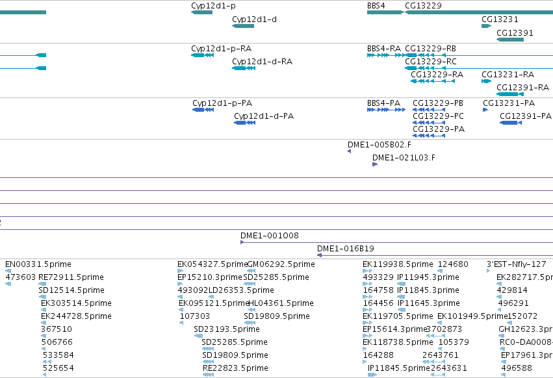Select the Cyp12d1-p gene feature
This screenshot has width=553, height=378.
point(201,12)
